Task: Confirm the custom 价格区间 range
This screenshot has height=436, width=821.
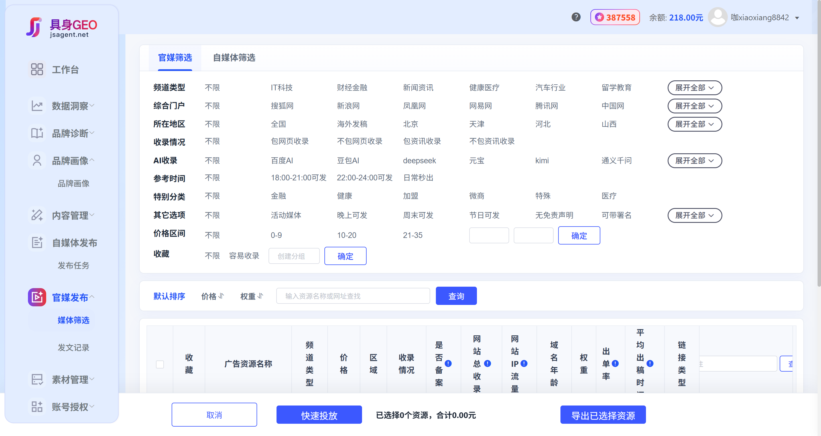Action: 579,236
